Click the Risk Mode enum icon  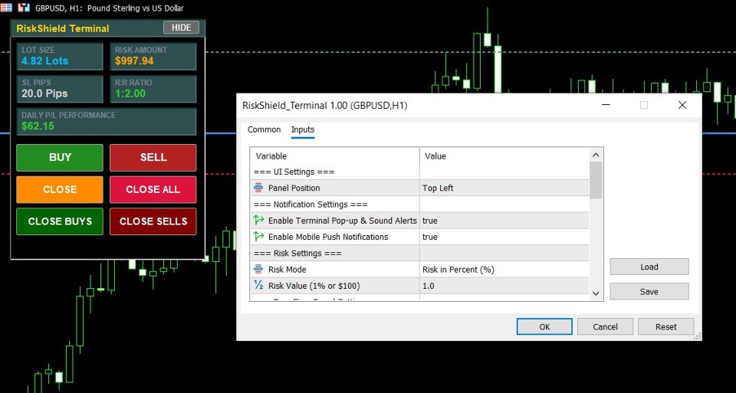pyautogui.click(x=258, y=269)
